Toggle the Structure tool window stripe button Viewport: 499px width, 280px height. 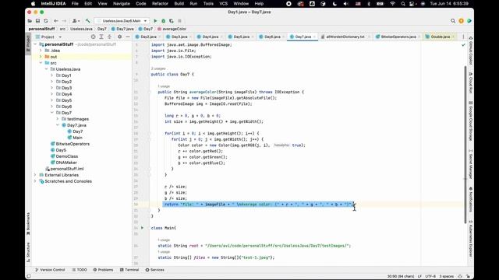(28, 252)
